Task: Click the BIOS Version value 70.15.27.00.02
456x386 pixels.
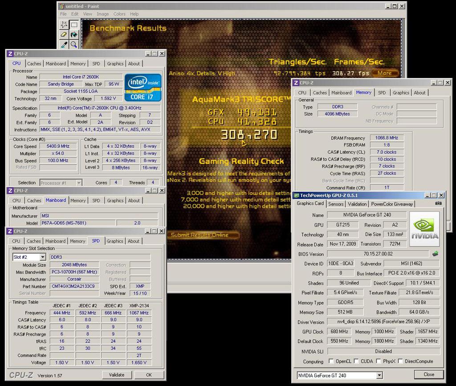Action: pos(378,254)
